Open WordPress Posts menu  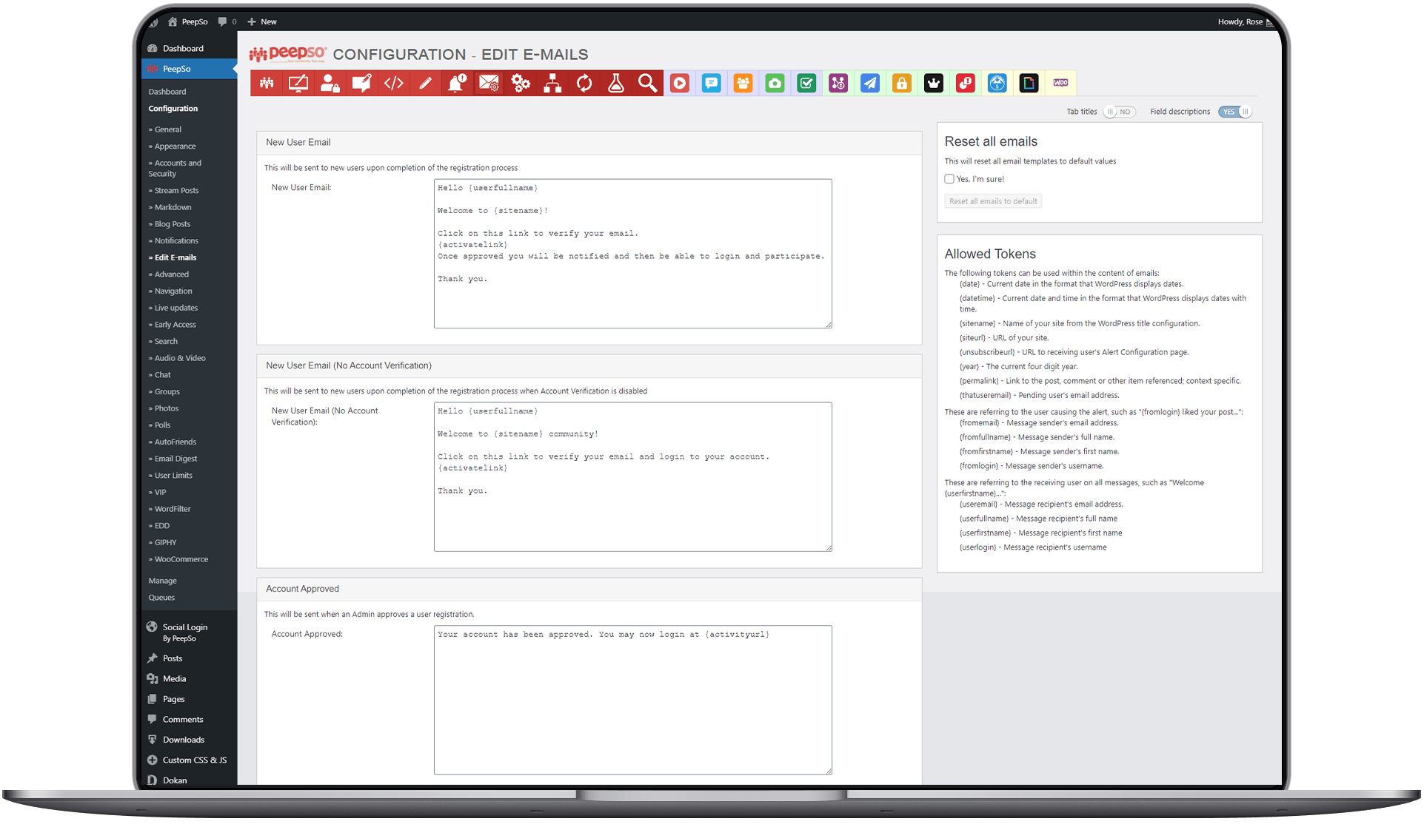(172, 658)
